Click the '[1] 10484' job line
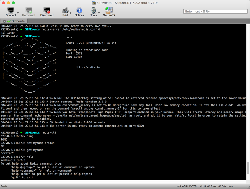 [8, 33]
